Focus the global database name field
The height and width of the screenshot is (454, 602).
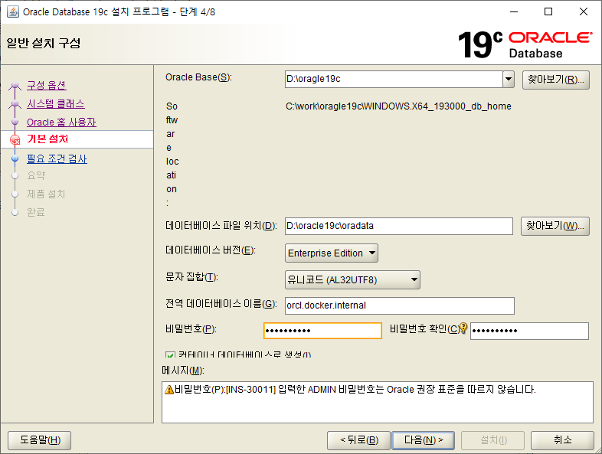pyautogui.click(x=400, y=306)
